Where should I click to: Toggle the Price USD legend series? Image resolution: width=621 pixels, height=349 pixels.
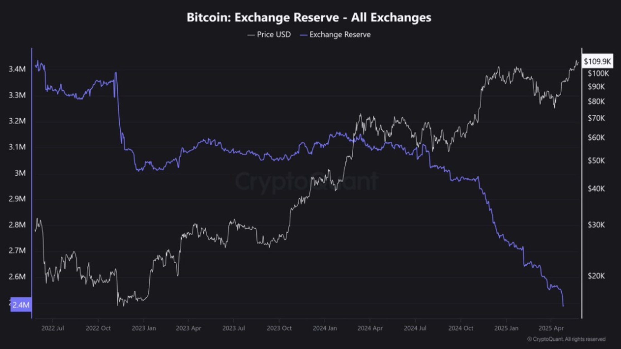(x=273, y=35)
